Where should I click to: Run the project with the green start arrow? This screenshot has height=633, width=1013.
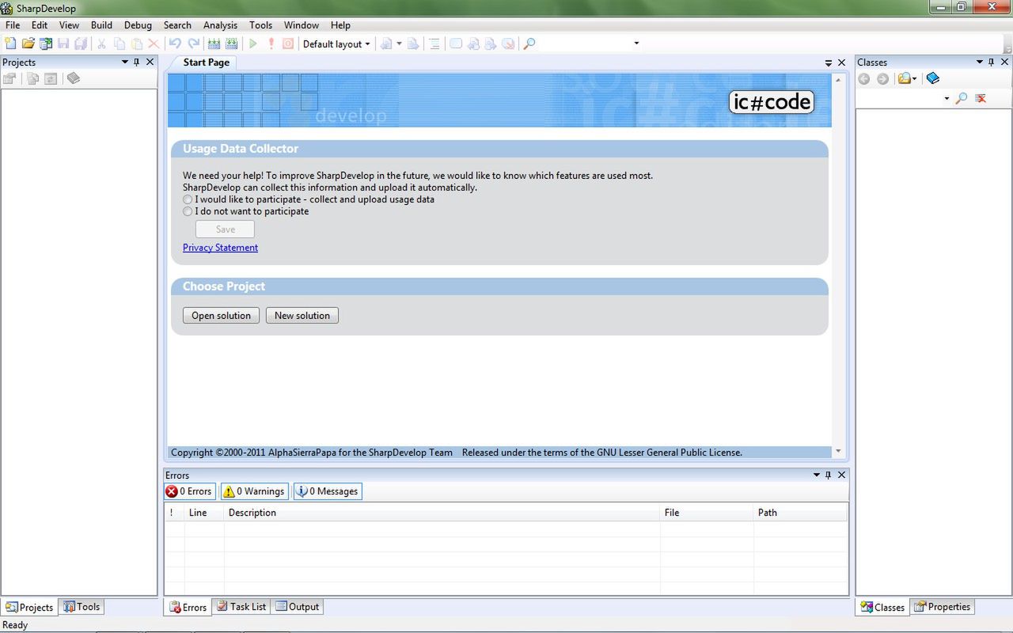point(253,44)
